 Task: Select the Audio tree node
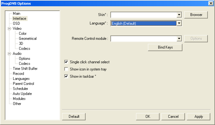[x=17, y=54]
